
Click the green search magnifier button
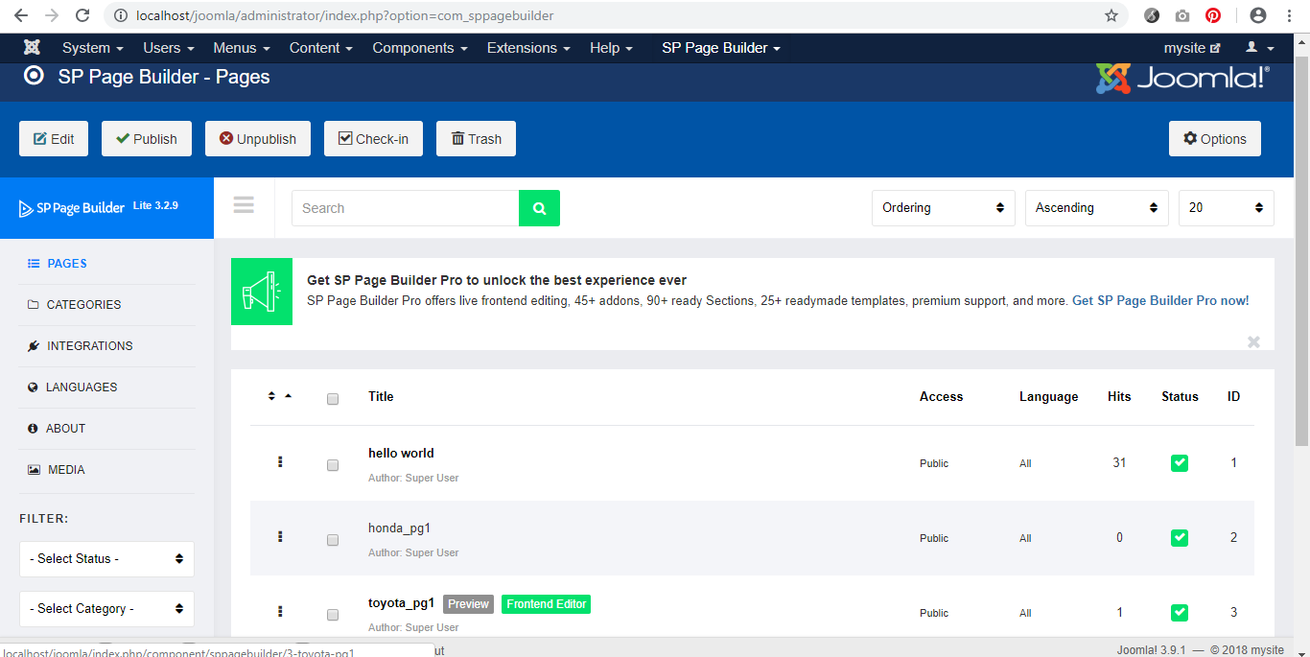539,208
